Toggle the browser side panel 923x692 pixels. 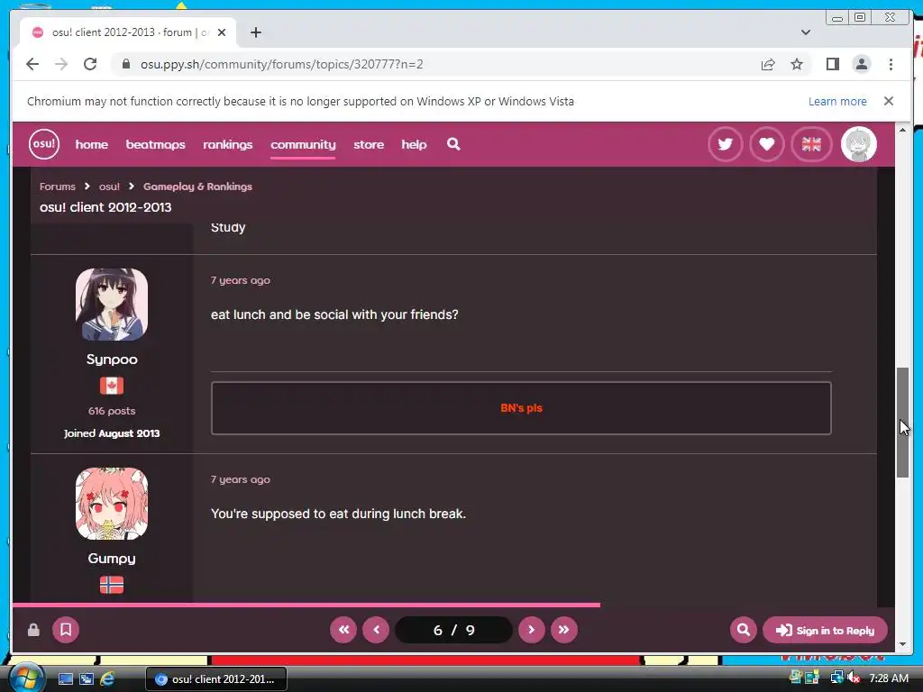point(832,64)
